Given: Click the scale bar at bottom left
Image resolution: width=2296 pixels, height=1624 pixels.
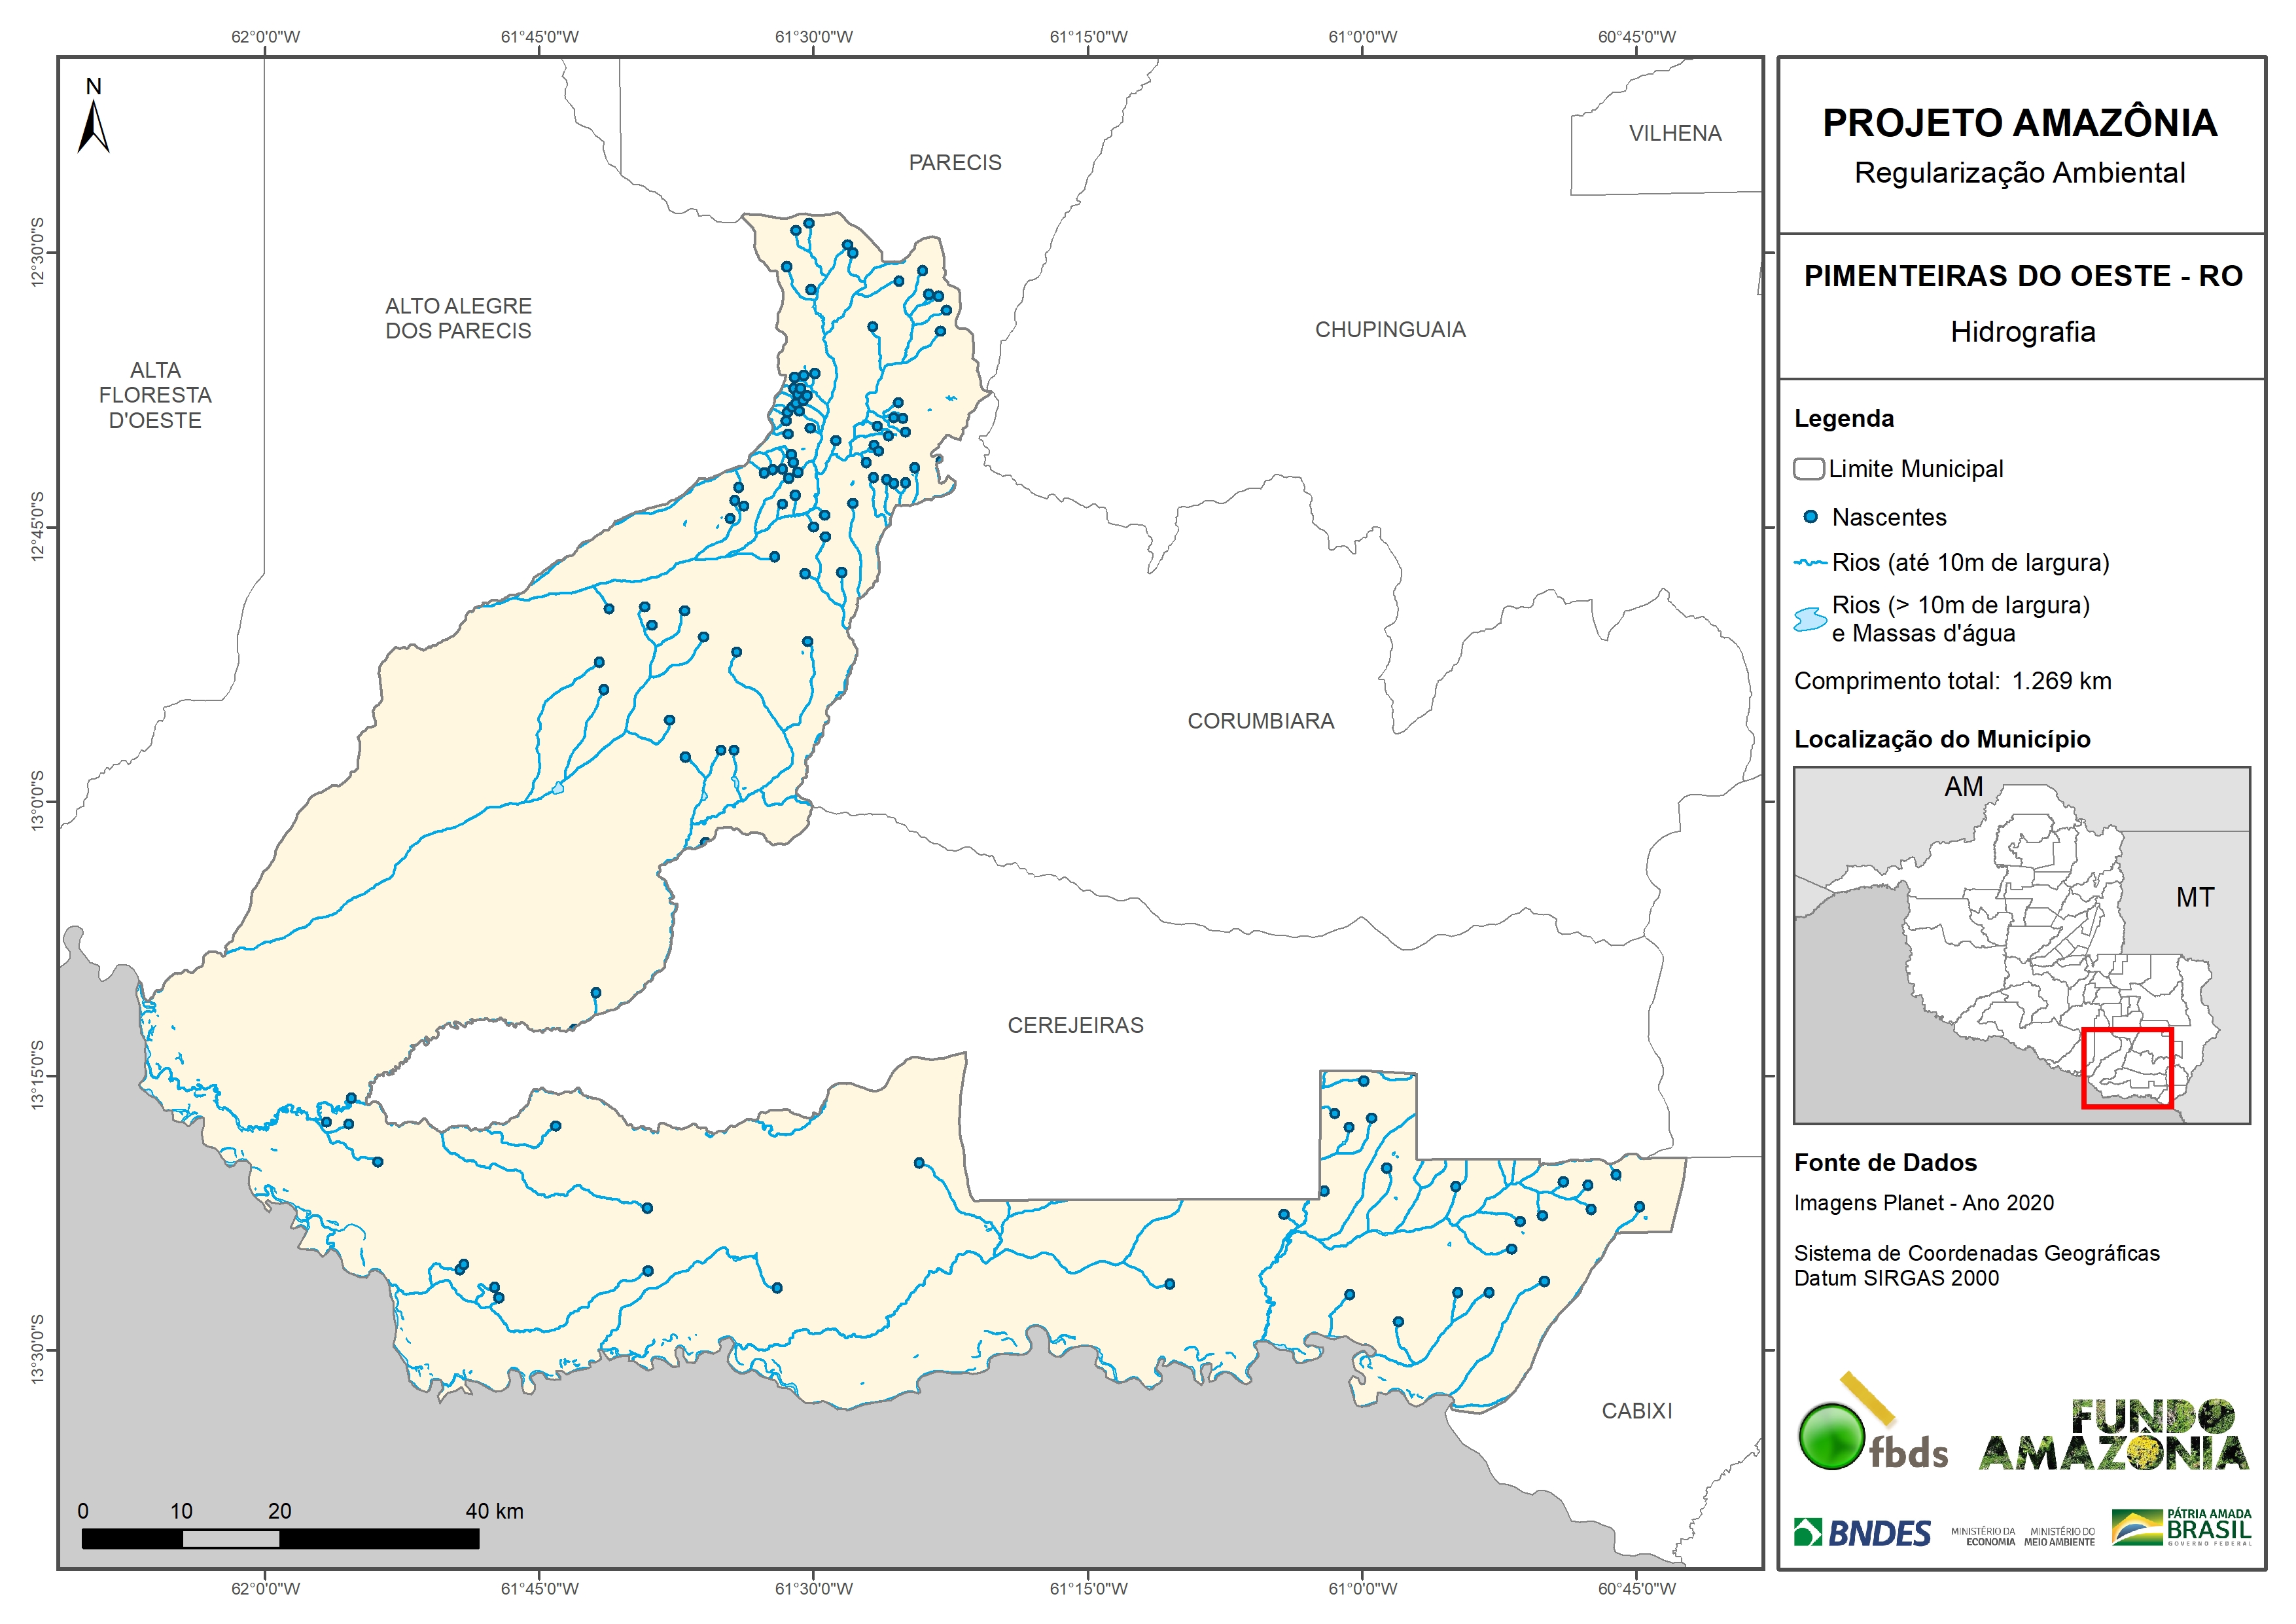Looking at the screenshot, I should [280, 1538].
